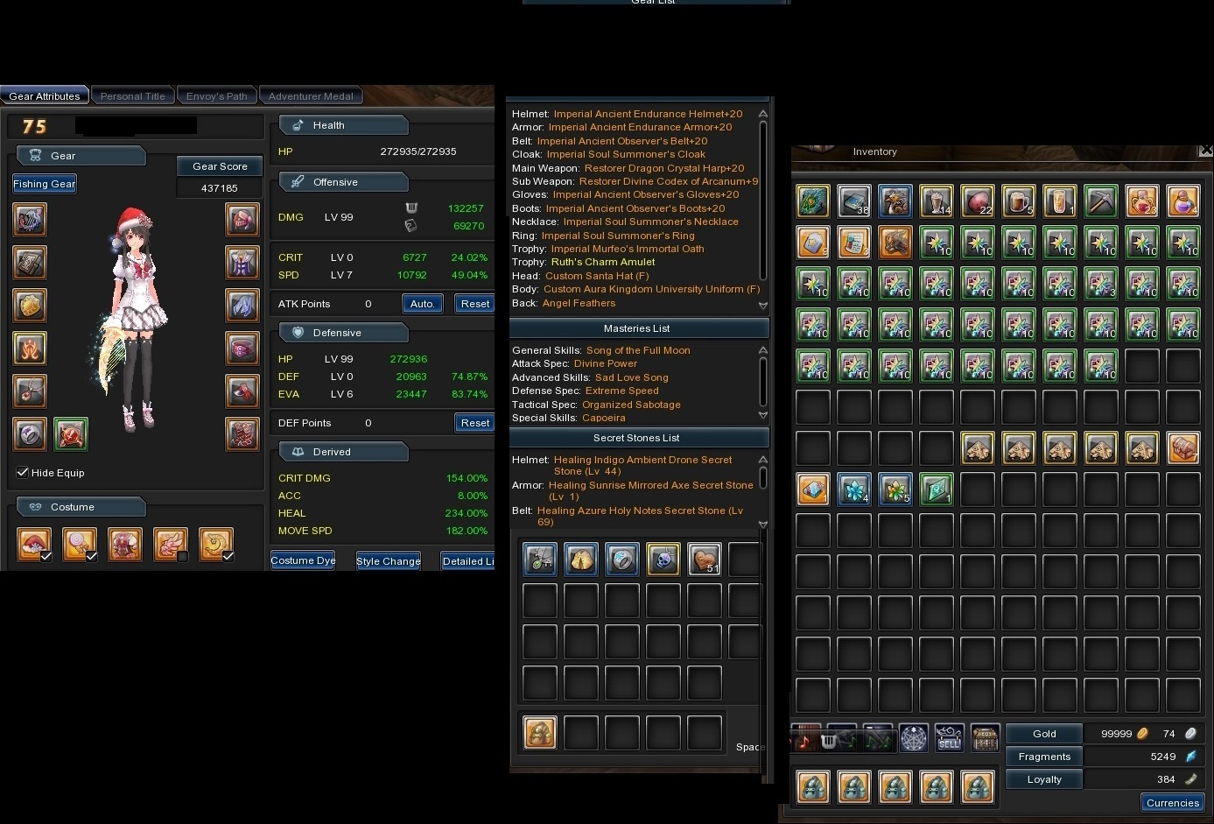Image resolution: width=1214 pixels, height=824 pixels.
Task: Click the boots gear slot icon
Action: pyautogui.click(x=242, y=434)
